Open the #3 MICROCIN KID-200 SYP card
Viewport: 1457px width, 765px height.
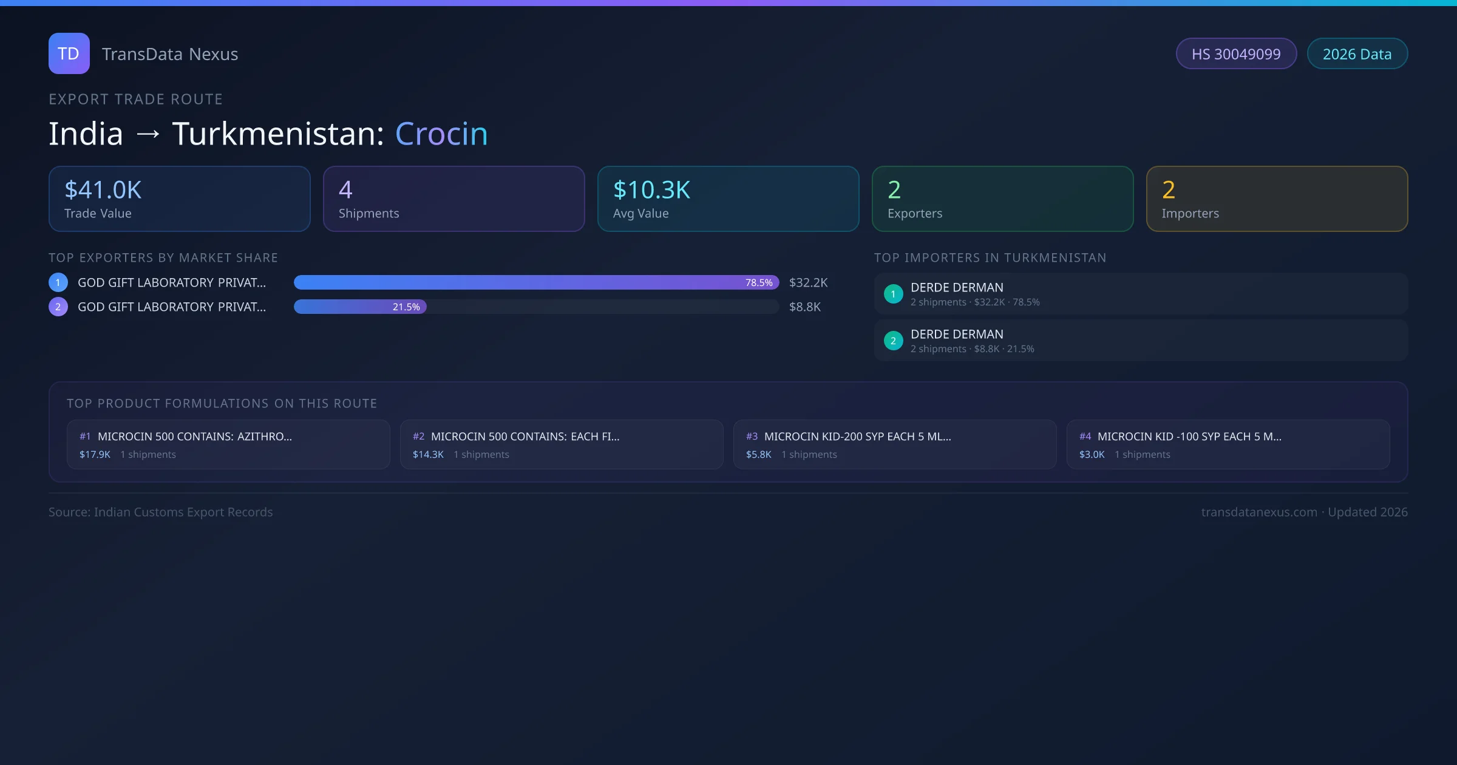894,444
